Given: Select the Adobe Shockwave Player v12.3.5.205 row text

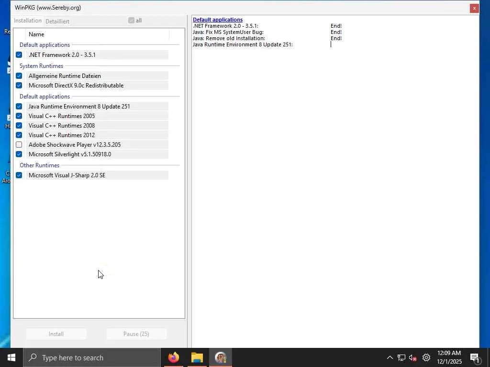Looking at the screenshot, I should point(75,145).
